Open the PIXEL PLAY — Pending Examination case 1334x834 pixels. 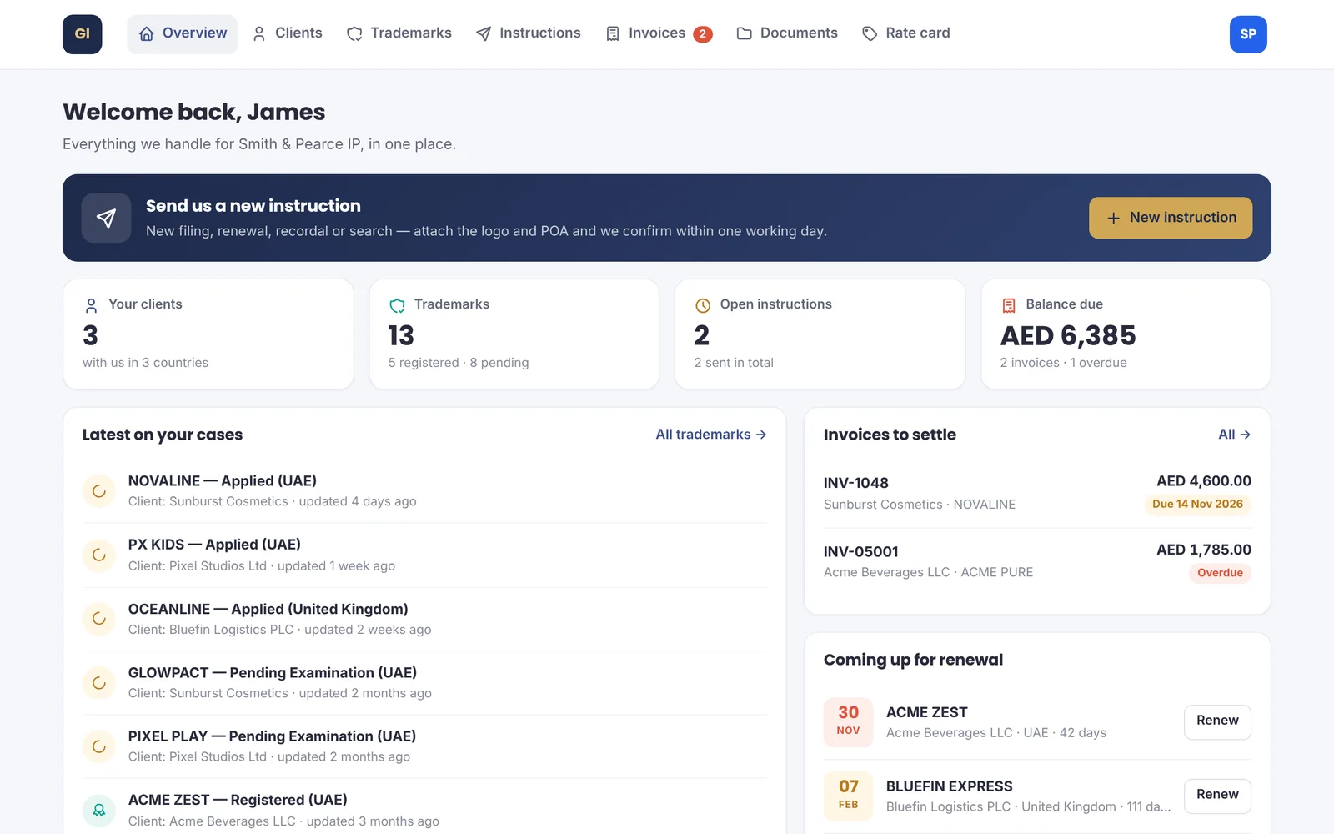425,746
